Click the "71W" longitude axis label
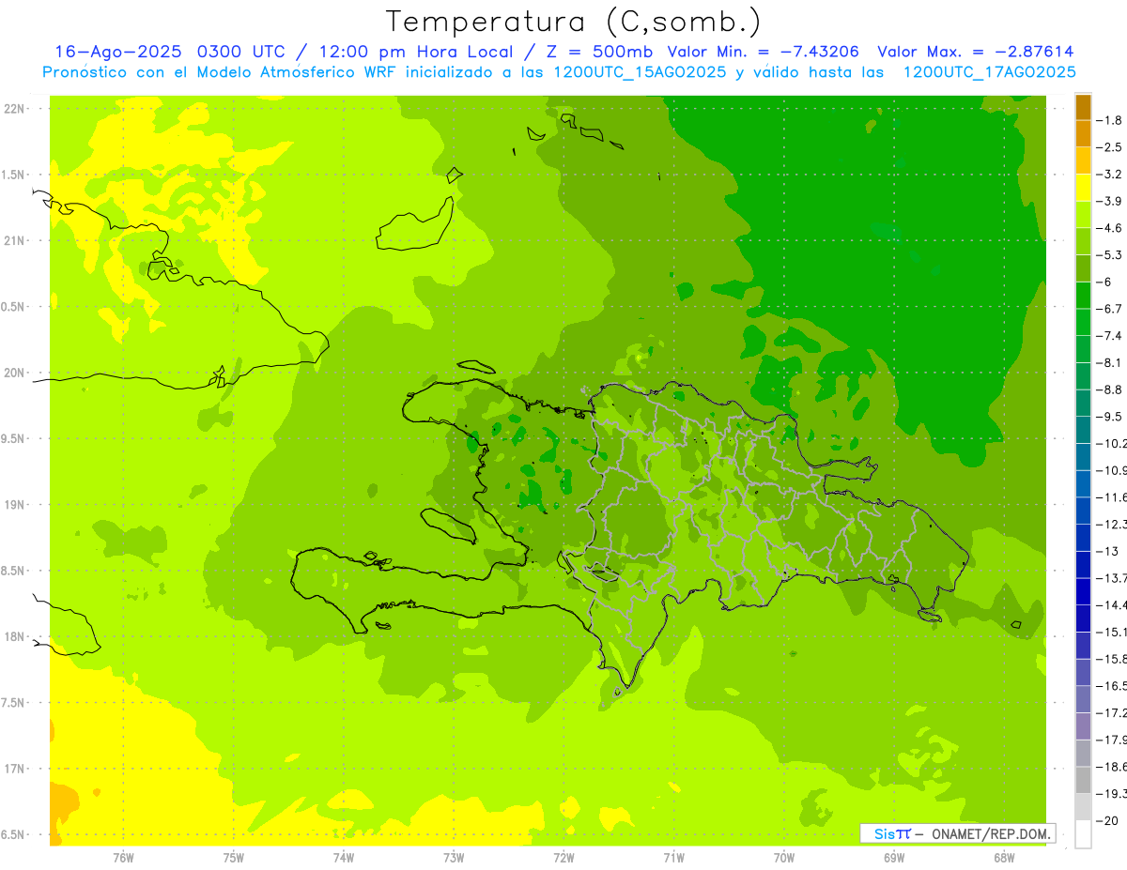The height and width of the screenshot is (870, 1127). click(673, 857)
